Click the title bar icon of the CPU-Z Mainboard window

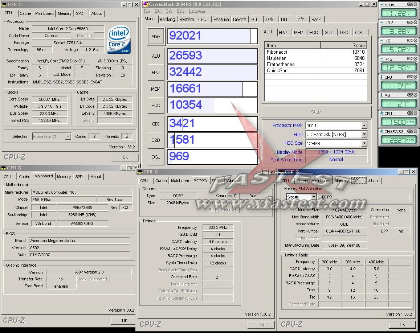coord(4,168)
